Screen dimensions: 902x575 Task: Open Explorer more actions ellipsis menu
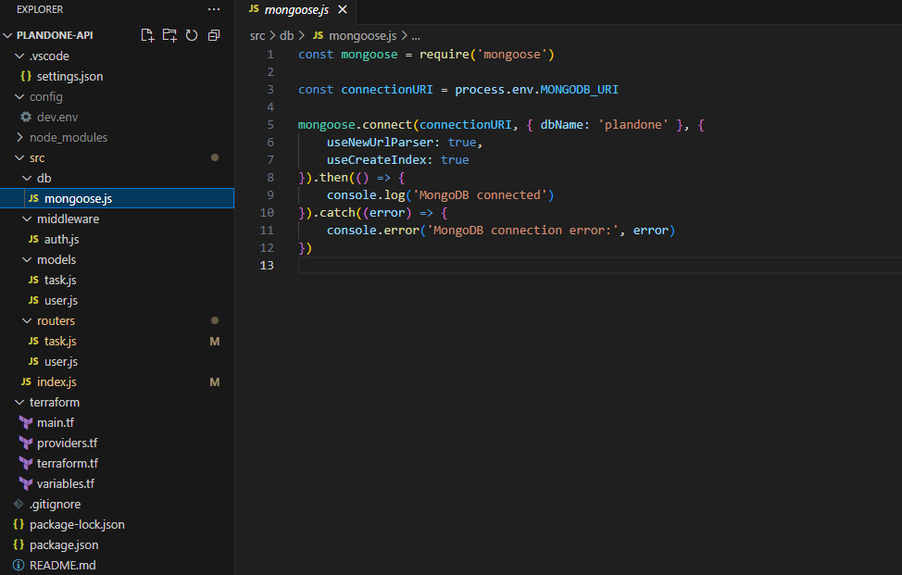(x=214, y=9)
